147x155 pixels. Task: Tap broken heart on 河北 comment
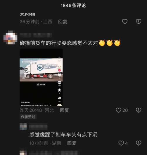[139, 110]
